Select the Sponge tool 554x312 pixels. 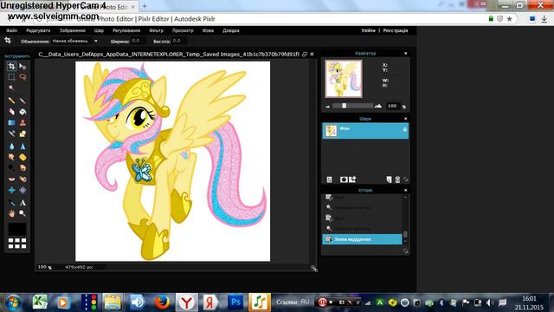(23, 157)
